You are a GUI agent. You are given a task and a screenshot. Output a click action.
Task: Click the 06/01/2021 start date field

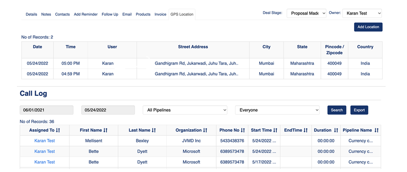coord(46,110)
